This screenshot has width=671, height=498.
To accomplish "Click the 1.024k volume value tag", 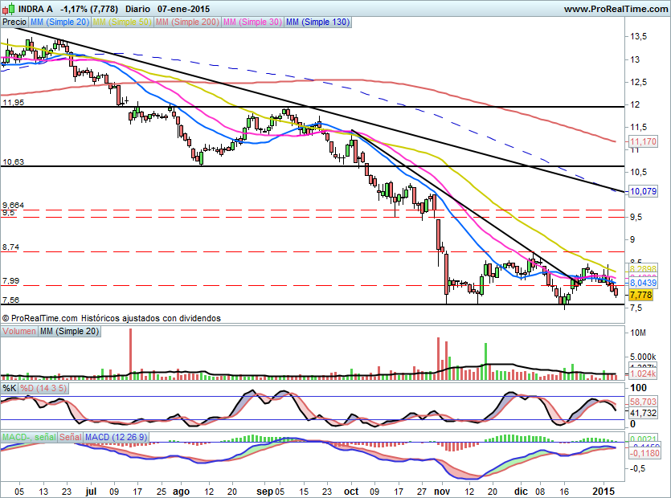I will (643, 374).
